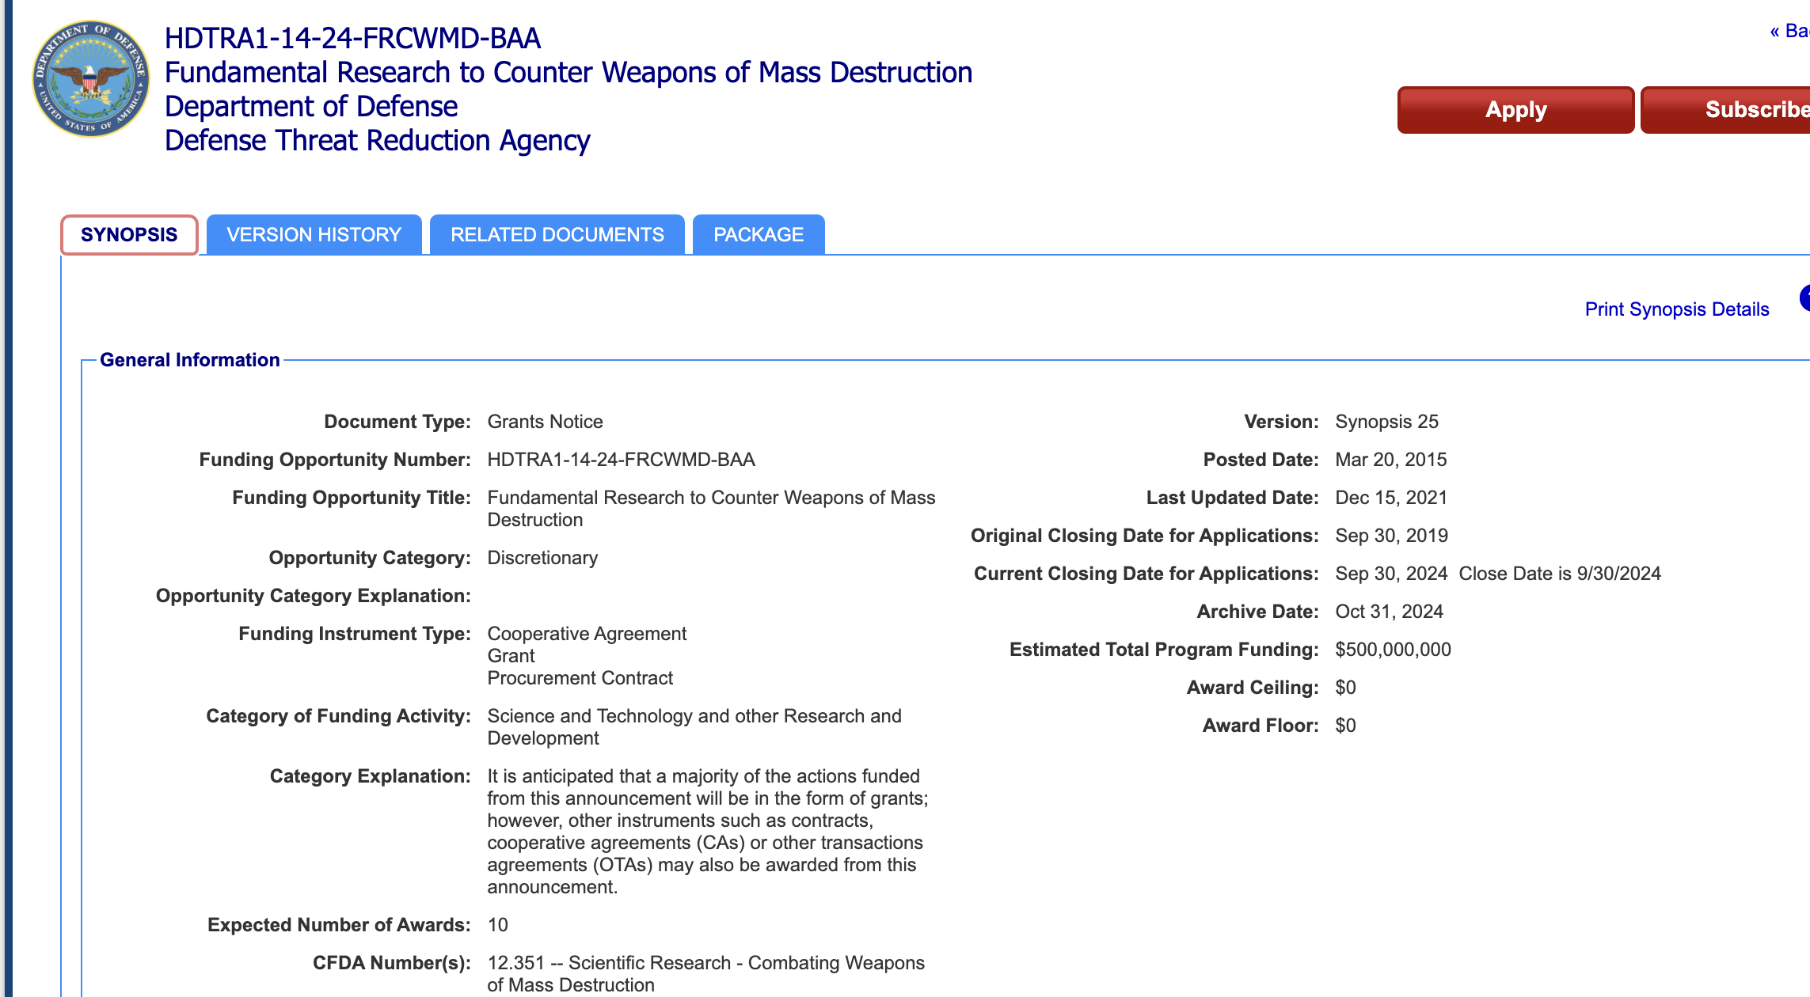Image resolution: width=1810 pixels, height=997 pixels.
Task: Click the Original Closing Date value Sep 30, 2019
Action: click(1391, 536)
